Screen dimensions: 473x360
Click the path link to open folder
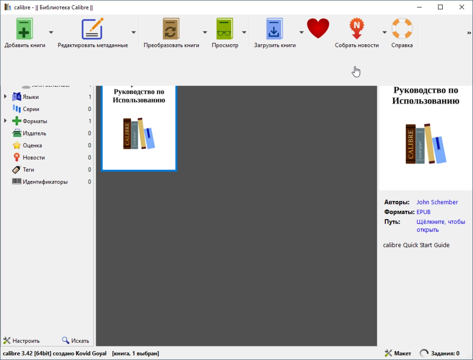[441, 226]
